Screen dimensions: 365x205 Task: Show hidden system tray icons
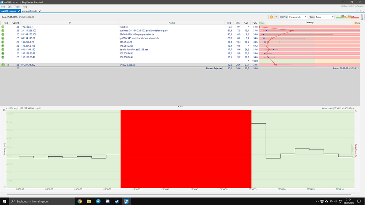point(317,201)
